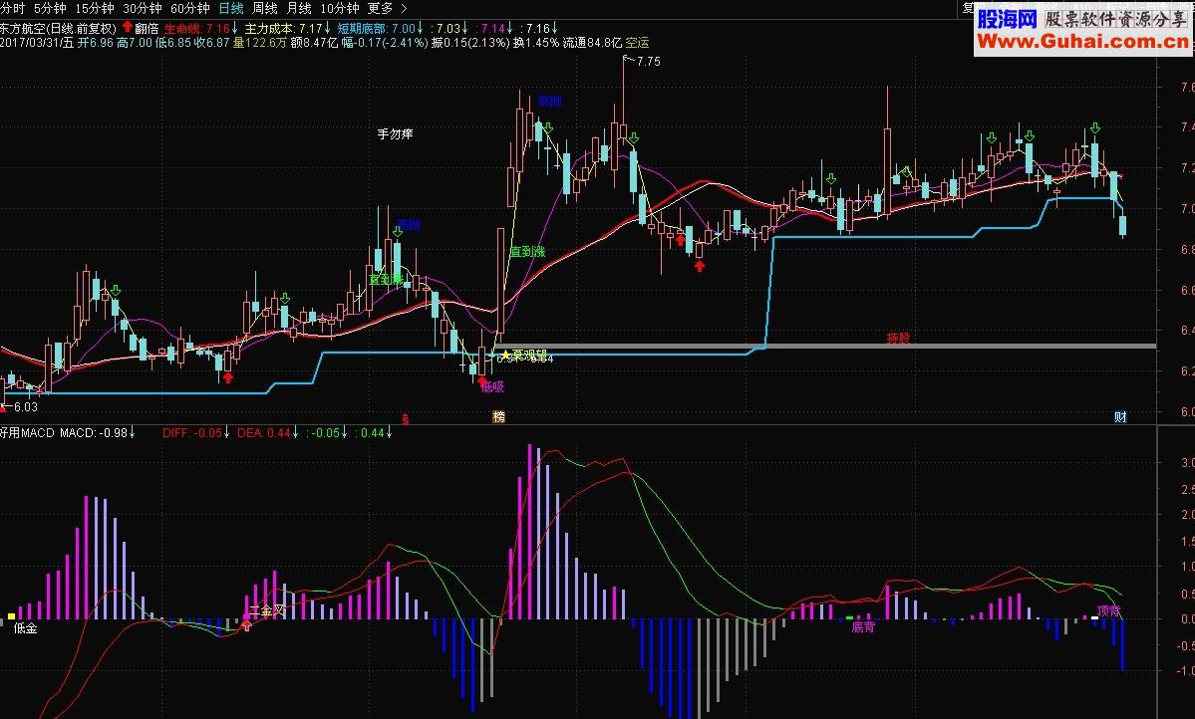Click the red up arrow beside 翻倍
The height and width of the screenshot is (719, 1195).
pyautogui.click(x=127, y=28)
